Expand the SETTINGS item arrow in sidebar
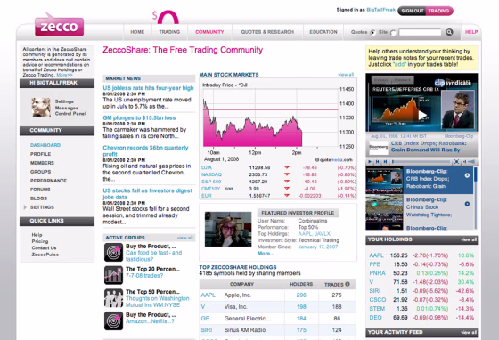The image size is (499, 340). point(25,207)
